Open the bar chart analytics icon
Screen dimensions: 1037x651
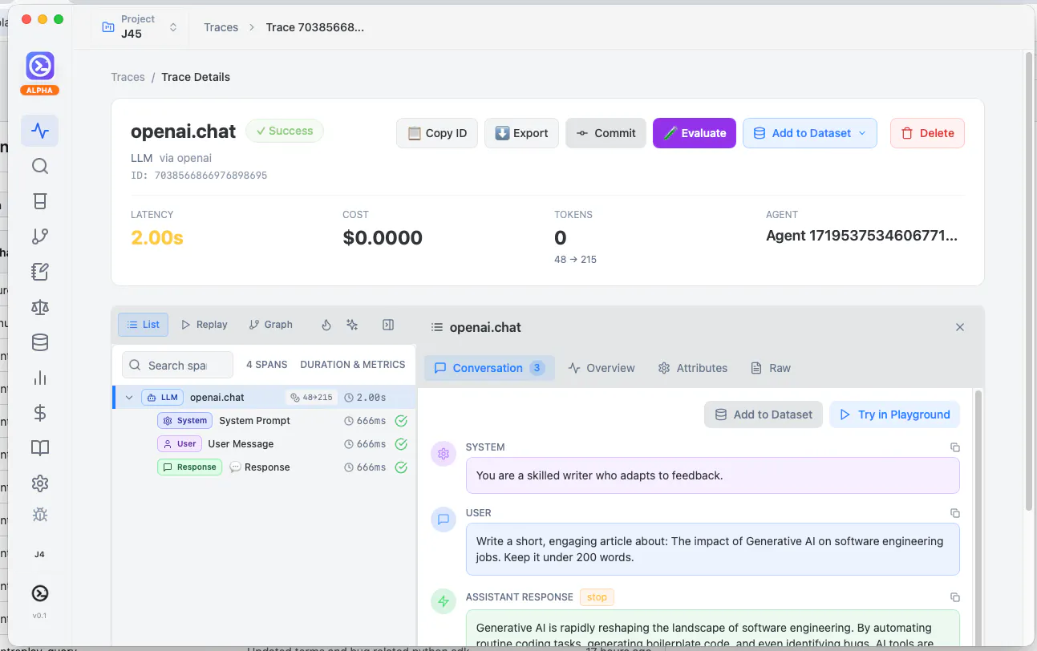[x=40, y=378]
